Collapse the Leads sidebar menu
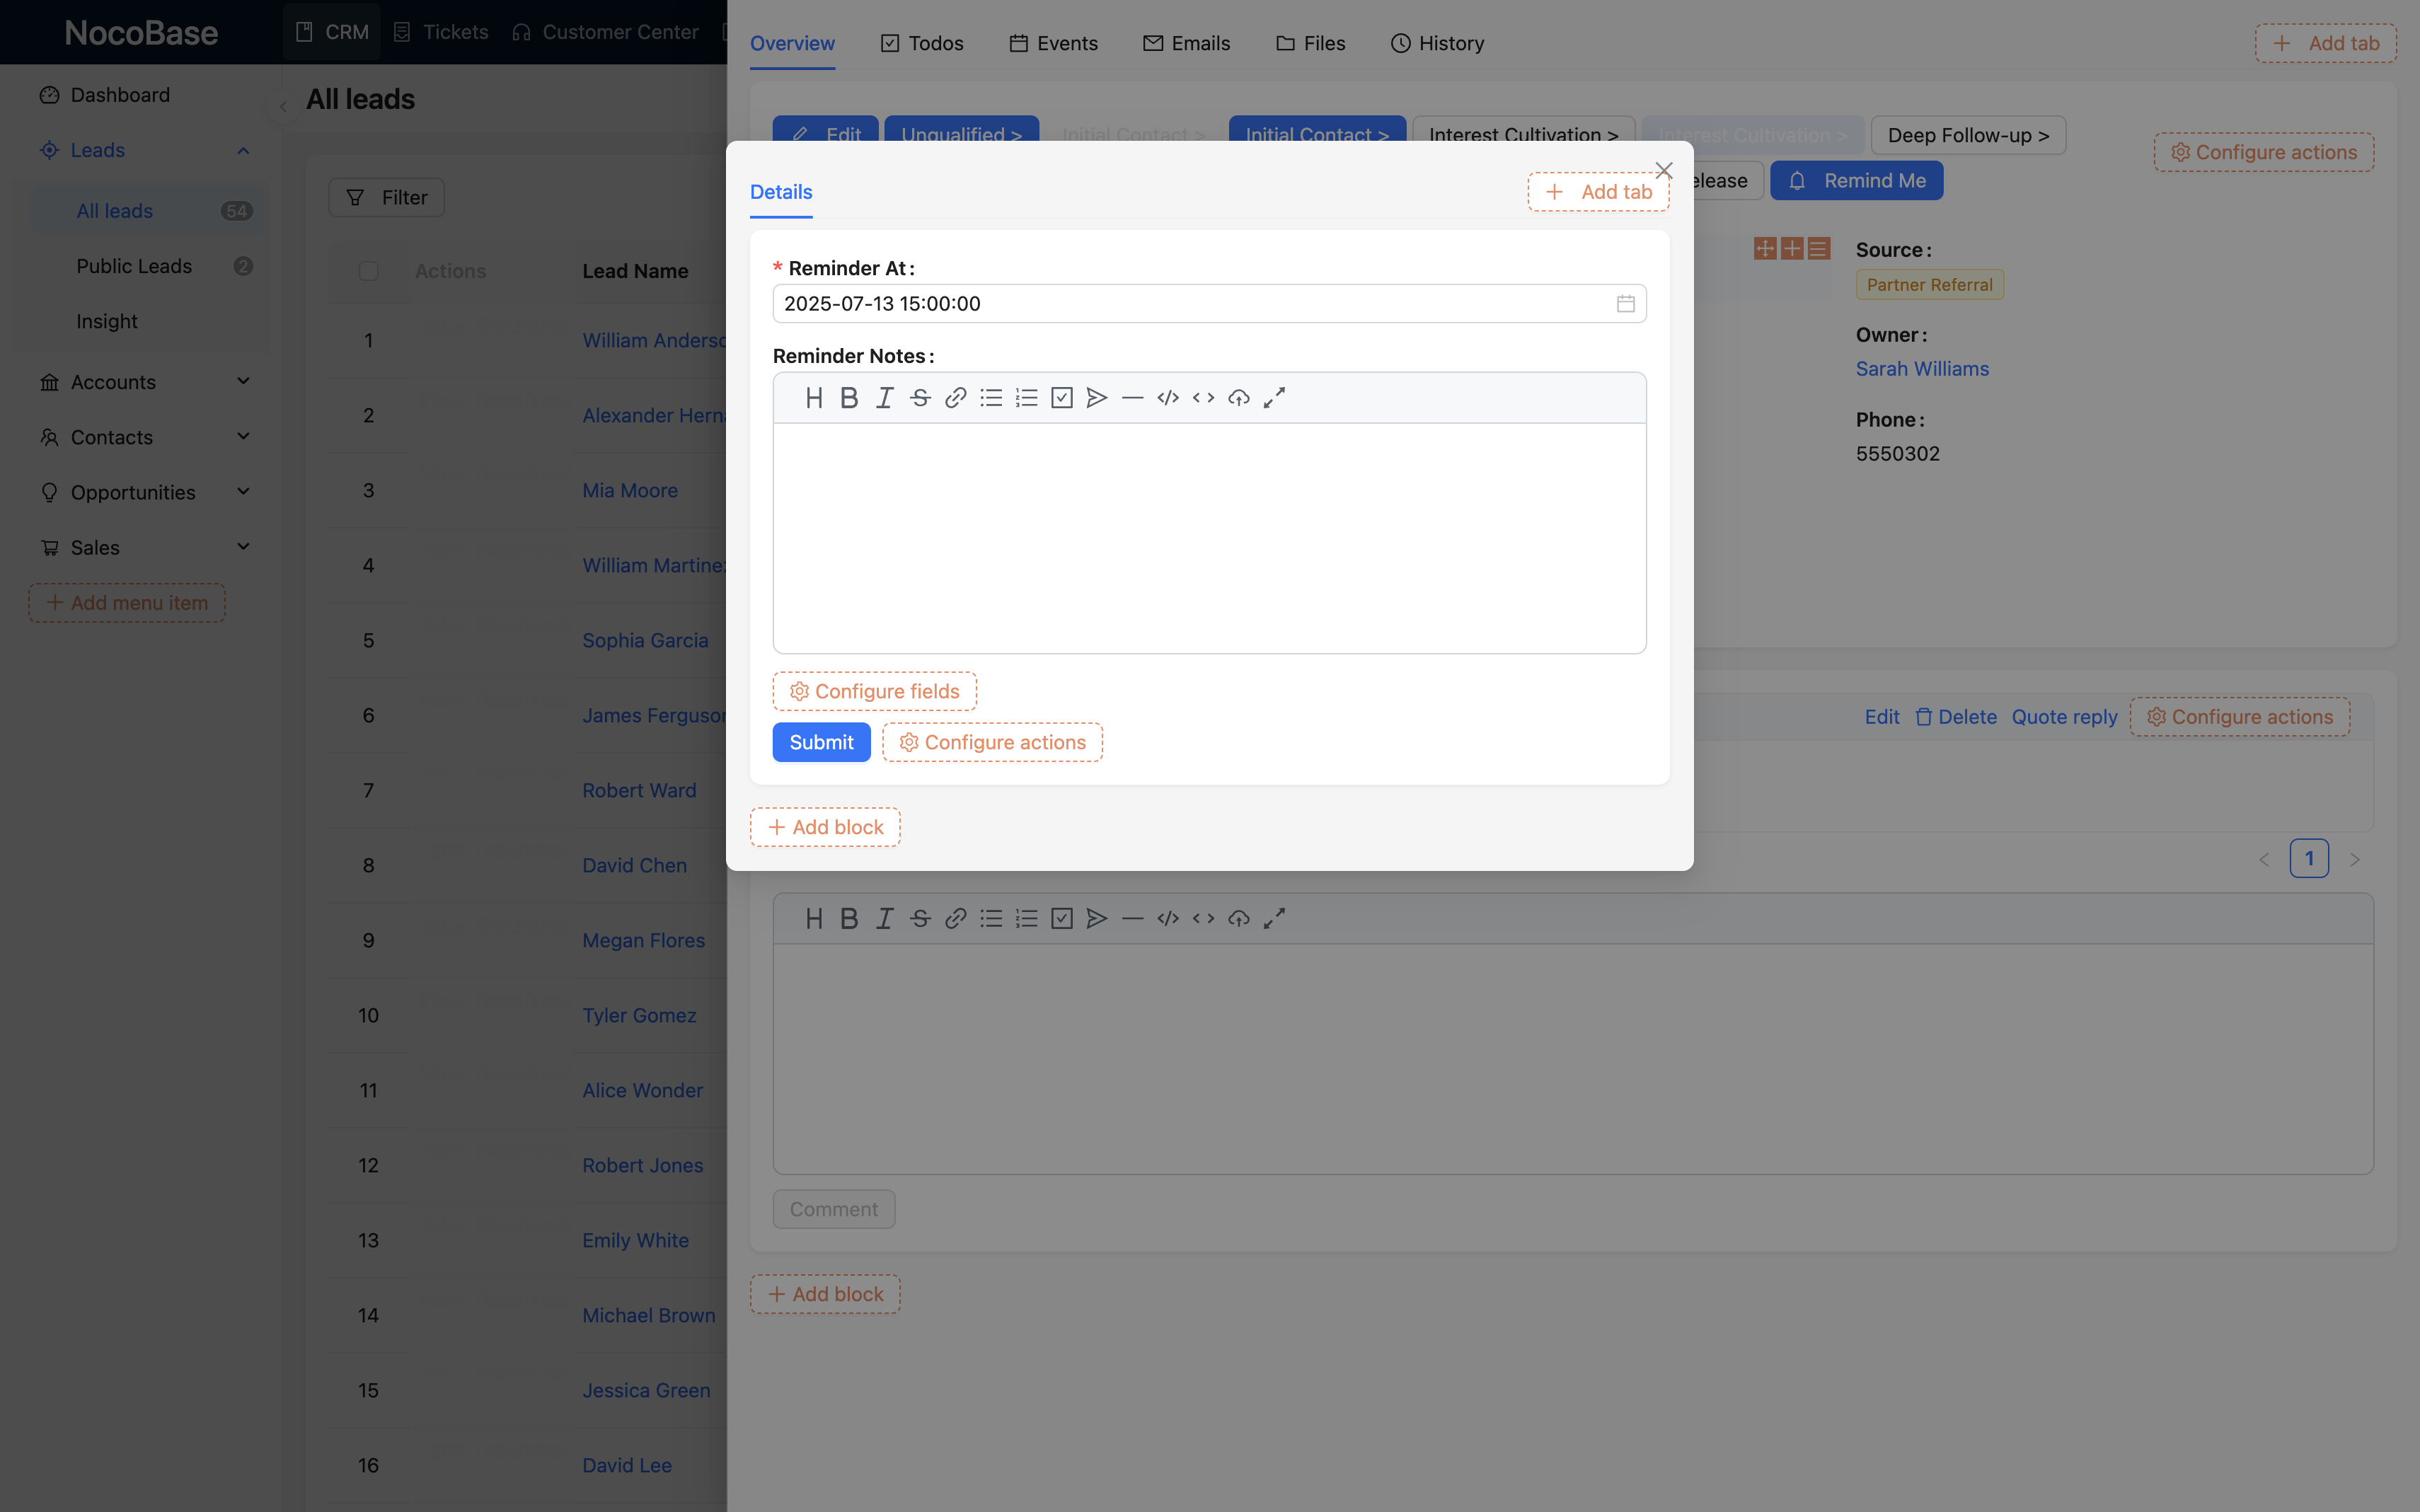This screenshot has width=2420, height=1512. (x=243, y=150)
